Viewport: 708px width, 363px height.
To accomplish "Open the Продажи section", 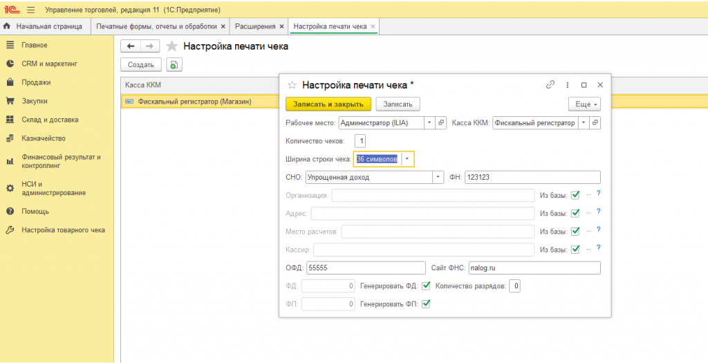I will [x=36, y=82].
